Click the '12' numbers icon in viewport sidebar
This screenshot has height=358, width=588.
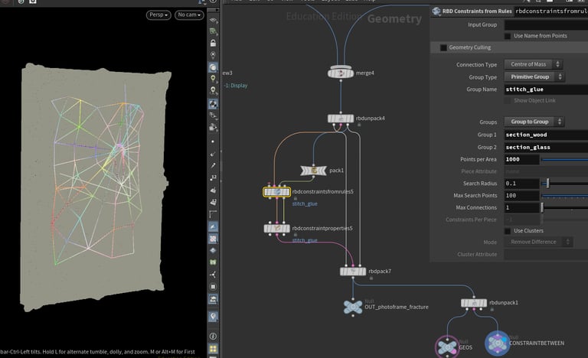coord(213,177)
